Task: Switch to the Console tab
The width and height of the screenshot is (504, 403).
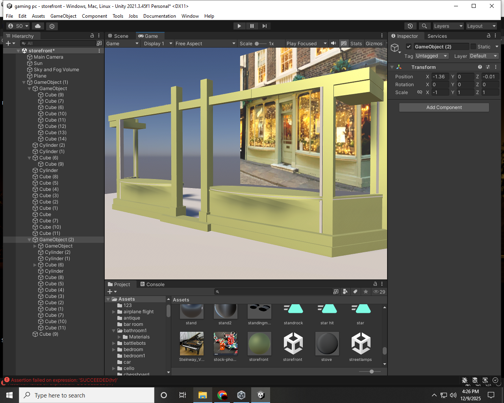Action: coord(152,284)
